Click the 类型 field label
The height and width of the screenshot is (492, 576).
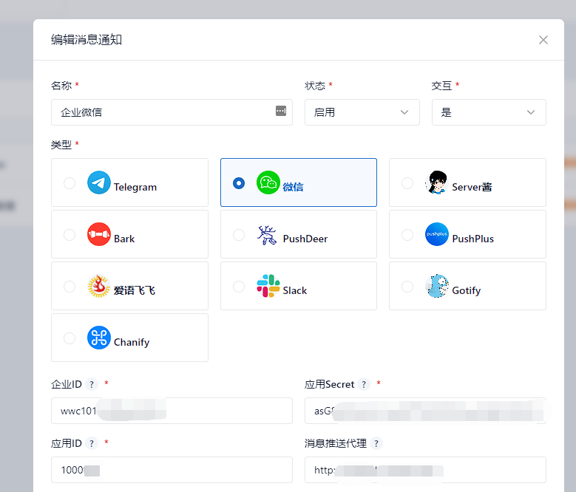[x=61, y=145]
